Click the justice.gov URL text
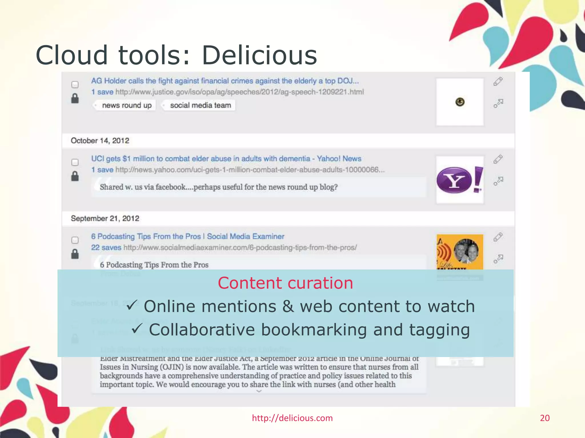The width and height of the screenshot is (585, 438). point(240,92)
